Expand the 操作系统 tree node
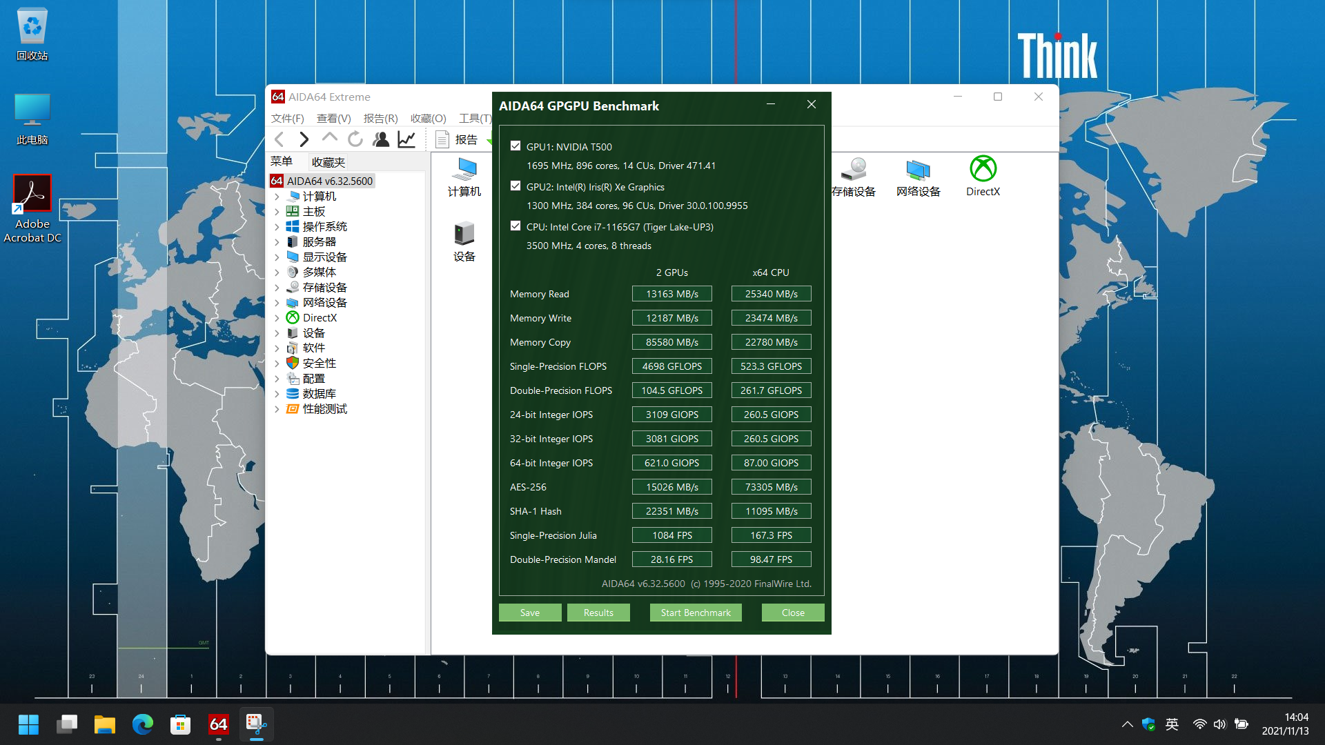The height and width of the screenshot is (745, 1325). point(277,227)
